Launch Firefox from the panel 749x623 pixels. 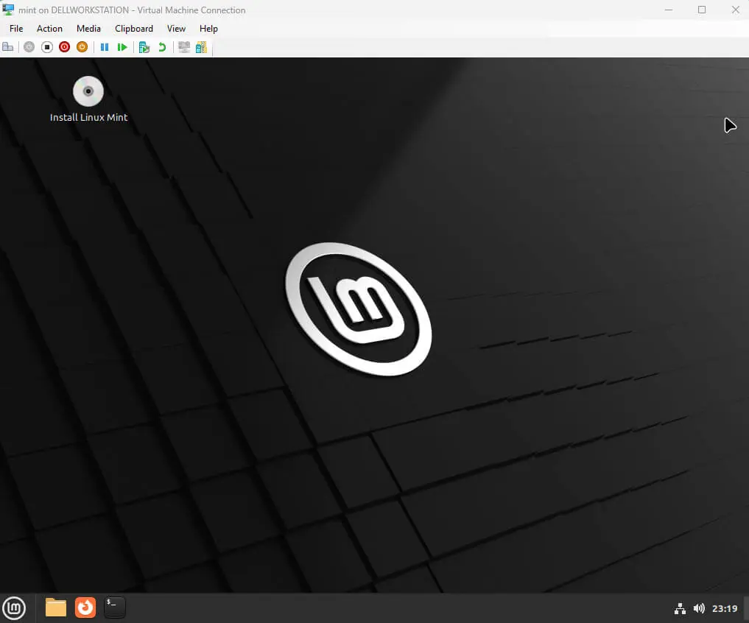(85, 608)
